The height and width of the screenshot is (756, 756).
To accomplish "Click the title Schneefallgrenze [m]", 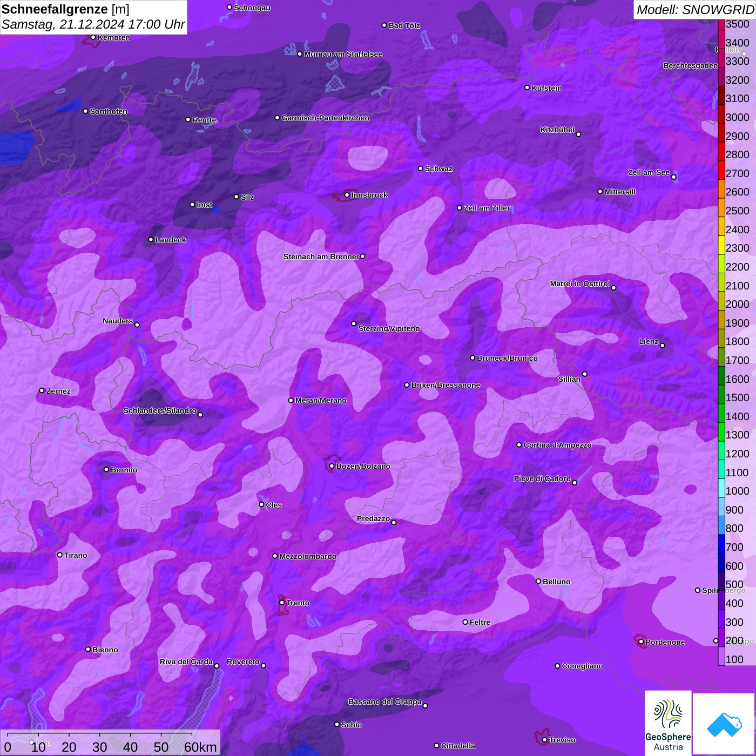I will 65,9.
